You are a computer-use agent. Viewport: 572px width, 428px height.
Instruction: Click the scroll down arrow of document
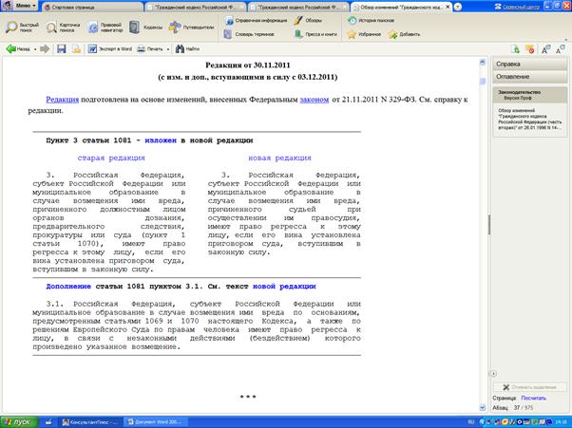[x=483, y=408]
